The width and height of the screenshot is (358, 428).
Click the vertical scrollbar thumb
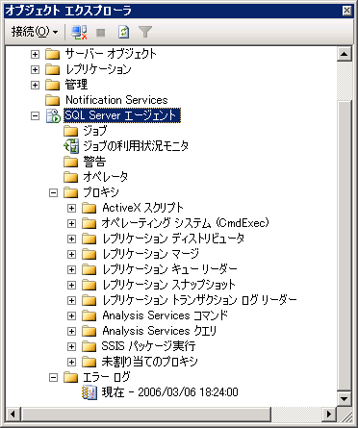pos(345,245)
